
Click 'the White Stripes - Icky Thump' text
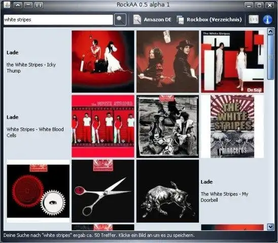click(x=31, y=67)
